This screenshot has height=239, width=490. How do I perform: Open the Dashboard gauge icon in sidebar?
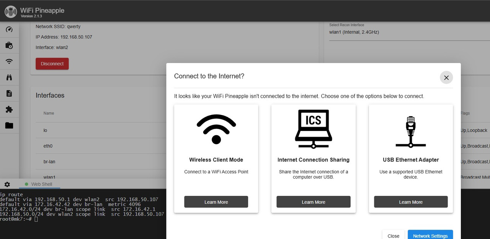click(9, 30)
